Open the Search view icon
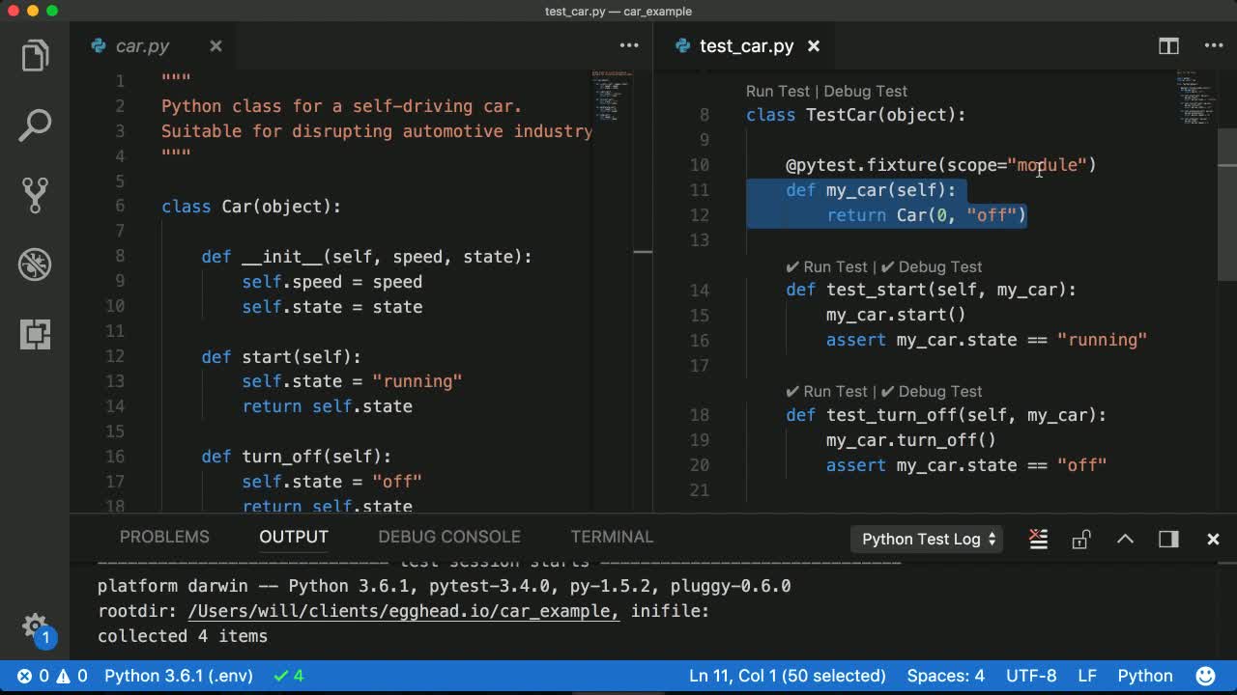 (x=35, y=125)
